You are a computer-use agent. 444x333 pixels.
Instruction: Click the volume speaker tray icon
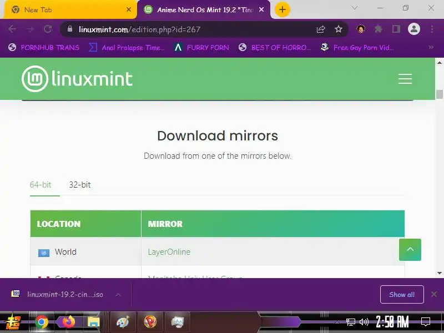pyautogui.click(x=364, y=322)
